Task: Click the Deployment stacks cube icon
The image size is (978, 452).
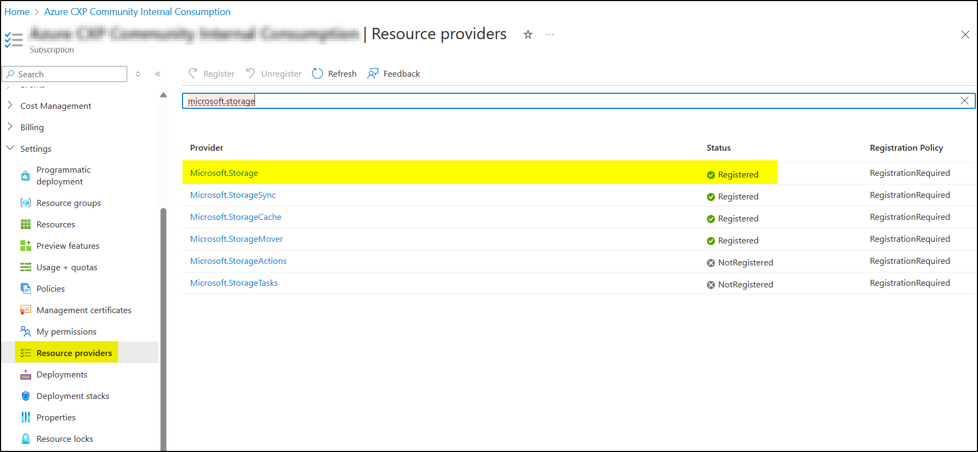Action: [25, 396]
